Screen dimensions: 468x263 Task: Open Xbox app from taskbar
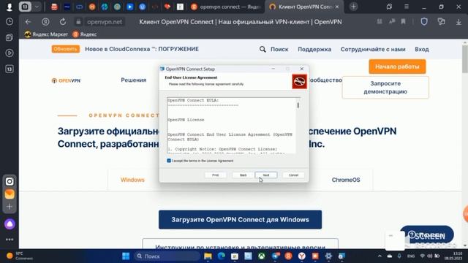(x=262, y=256)
